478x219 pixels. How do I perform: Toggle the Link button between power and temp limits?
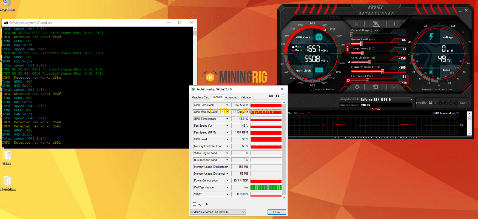[x=348, y=48]
